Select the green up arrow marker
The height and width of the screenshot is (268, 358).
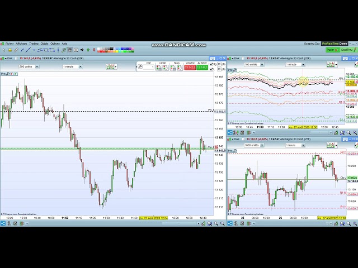click(x=88, y=50)
